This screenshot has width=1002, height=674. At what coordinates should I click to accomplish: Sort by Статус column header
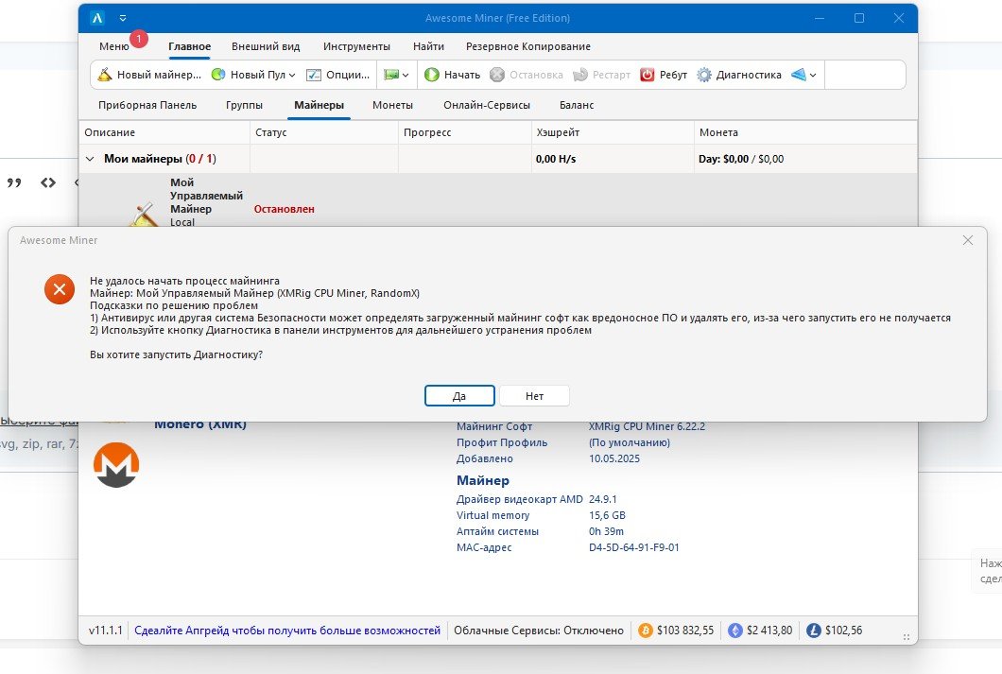pos(324,132)
